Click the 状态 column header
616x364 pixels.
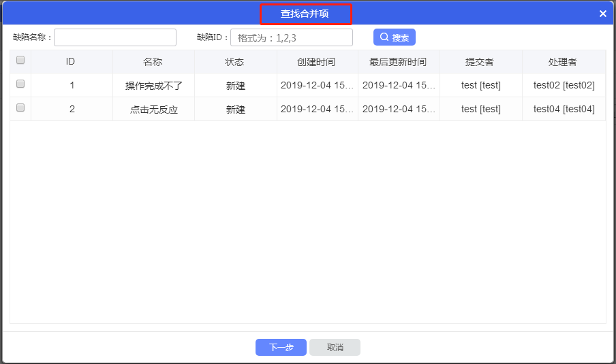(x=235, y=62)
